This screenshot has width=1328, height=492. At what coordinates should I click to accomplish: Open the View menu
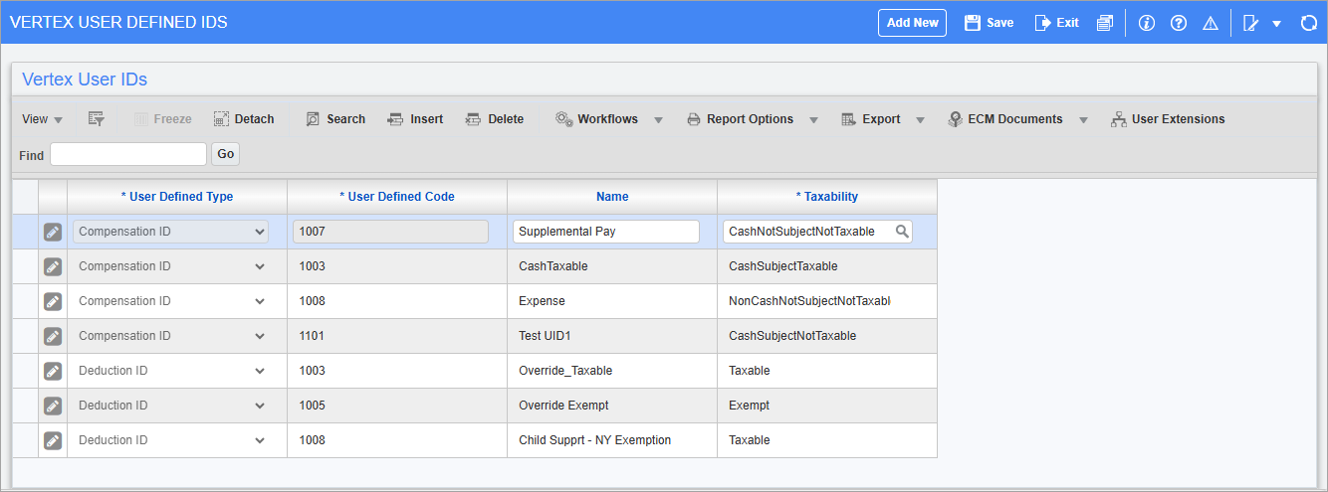coord(42,119)
